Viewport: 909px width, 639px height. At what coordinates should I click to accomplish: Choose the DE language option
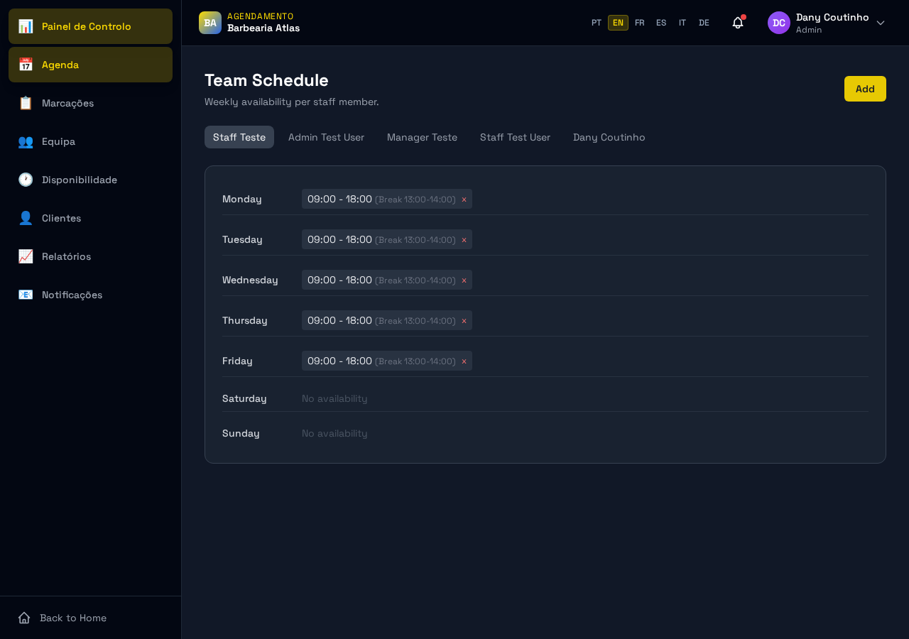pos(704,23)
